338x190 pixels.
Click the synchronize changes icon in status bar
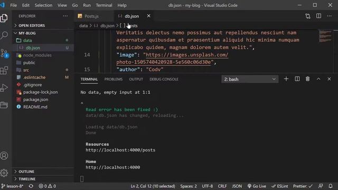[31, 186]
